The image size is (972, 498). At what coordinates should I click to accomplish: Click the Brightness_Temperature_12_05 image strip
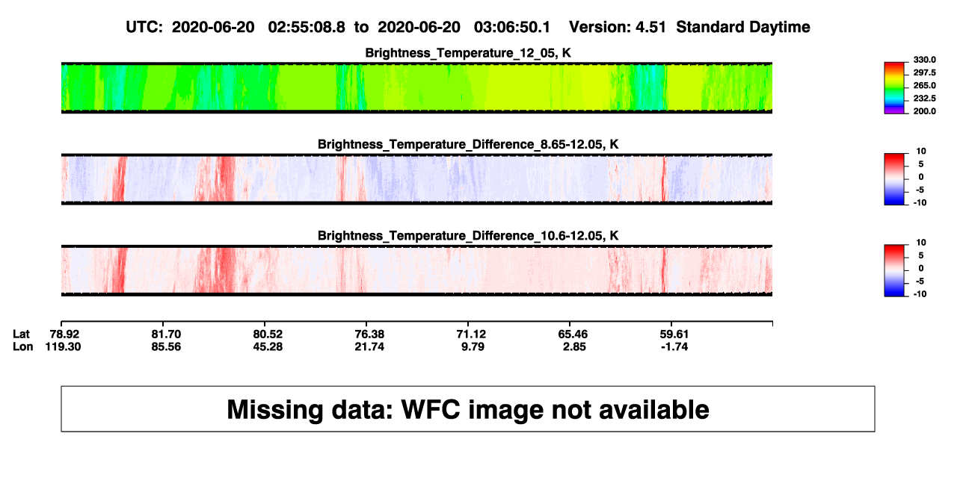click(416, 87)
